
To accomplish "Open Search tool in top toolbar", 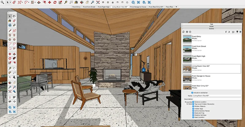I will pos(2,2).
